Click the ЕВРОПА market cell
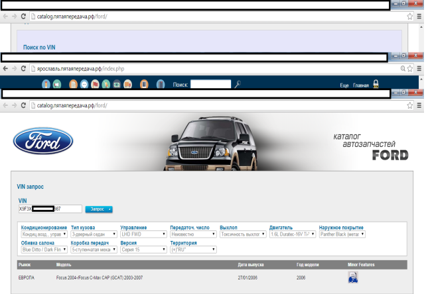 point(27,277)
